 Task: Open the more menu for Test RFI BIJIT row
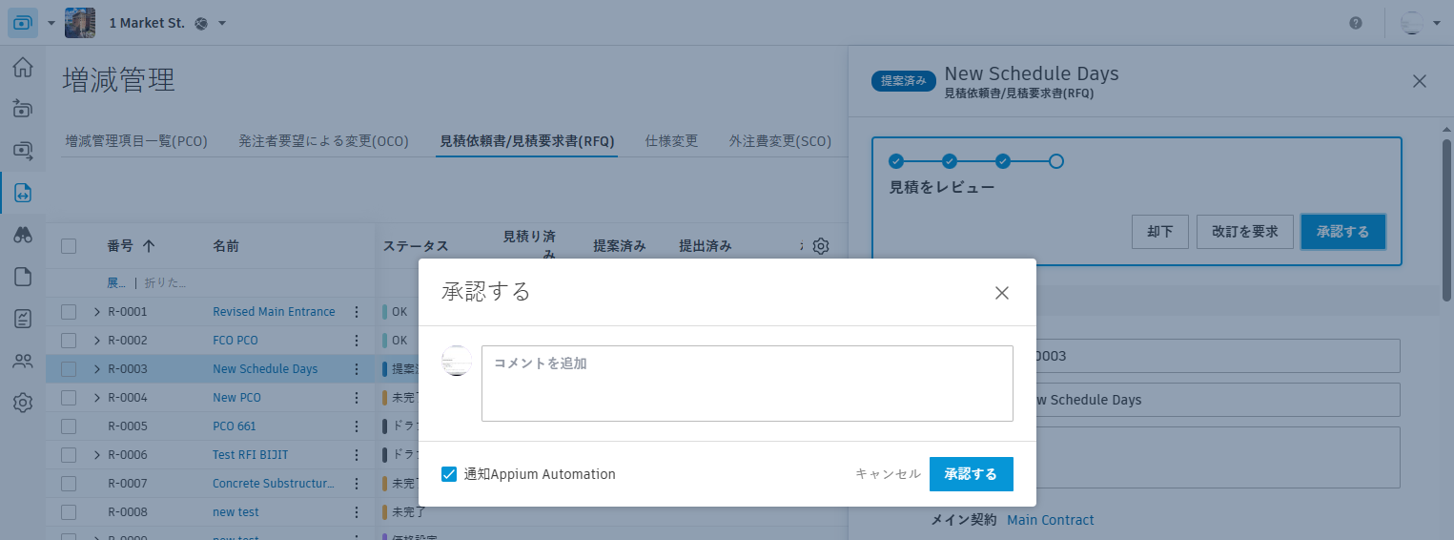(357, 455)
